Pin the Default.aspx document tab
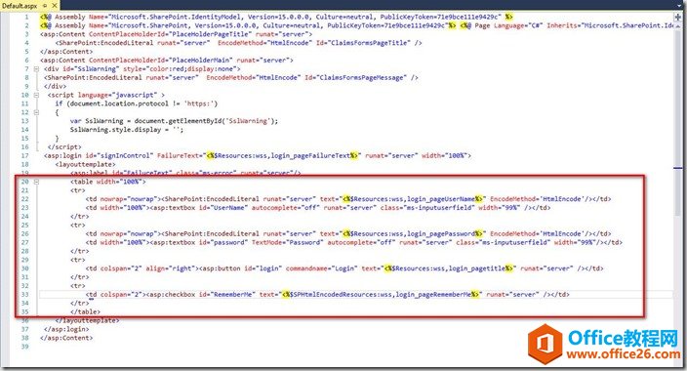 45,6
